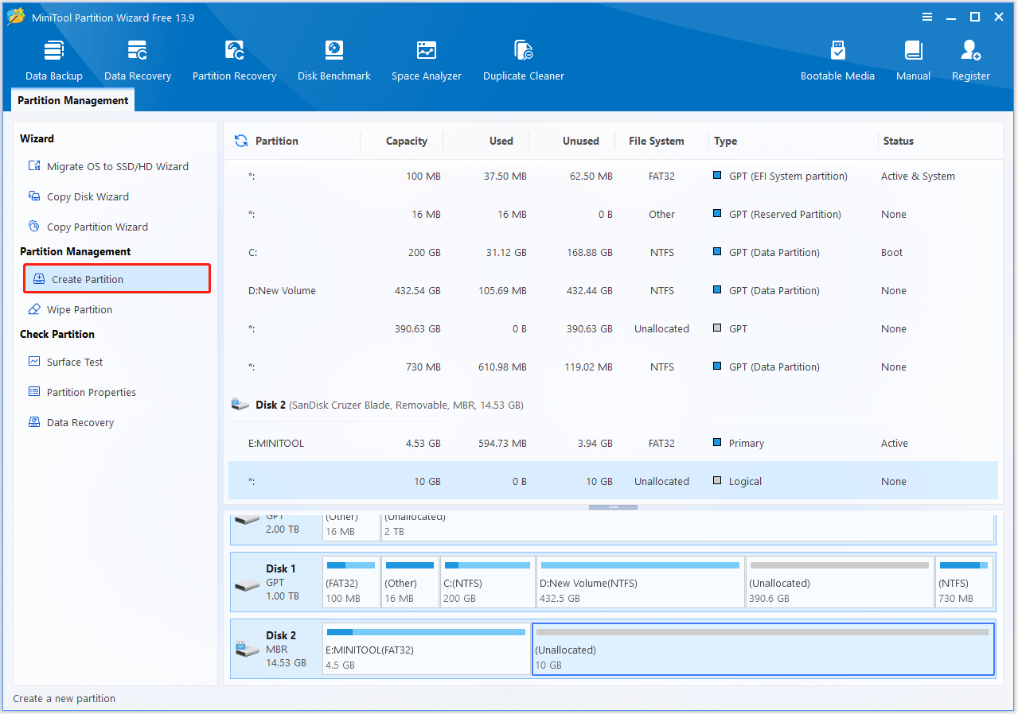Open the Data Backup tool
1018x714 pixels.
click(x=54, y=60)
